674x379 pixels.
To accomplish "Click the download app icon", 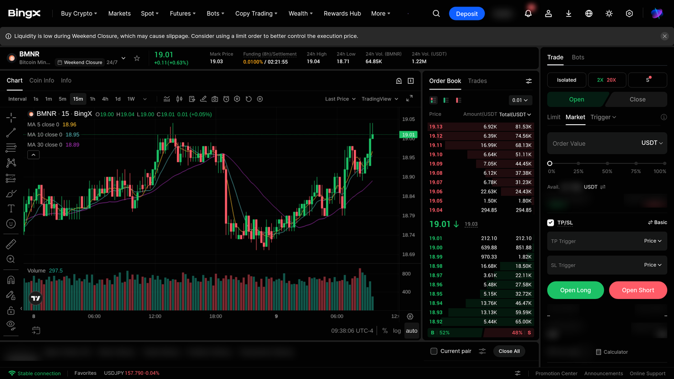I will pyautogui.click(x=569, y=14).
